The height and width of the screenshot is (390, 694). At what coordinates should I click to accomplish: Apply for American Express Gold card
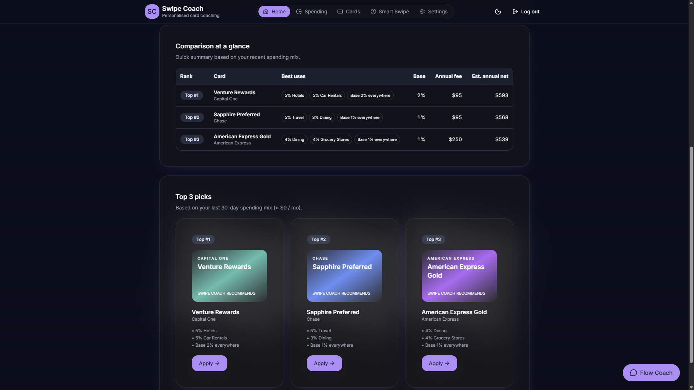pos(439,363)
